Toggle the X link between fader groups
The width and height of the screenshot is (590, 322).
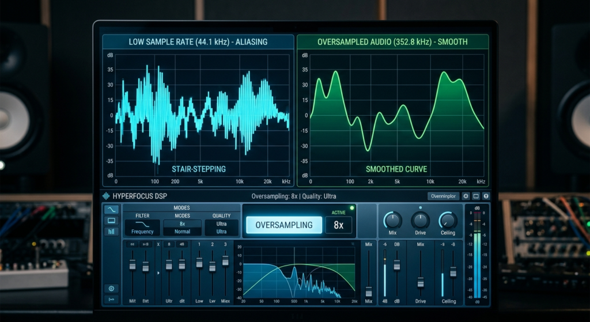[158, 244]
